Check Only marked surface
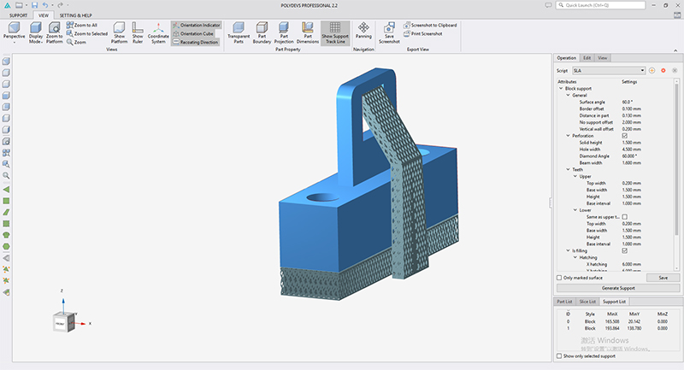 click(x=559, y=278)
